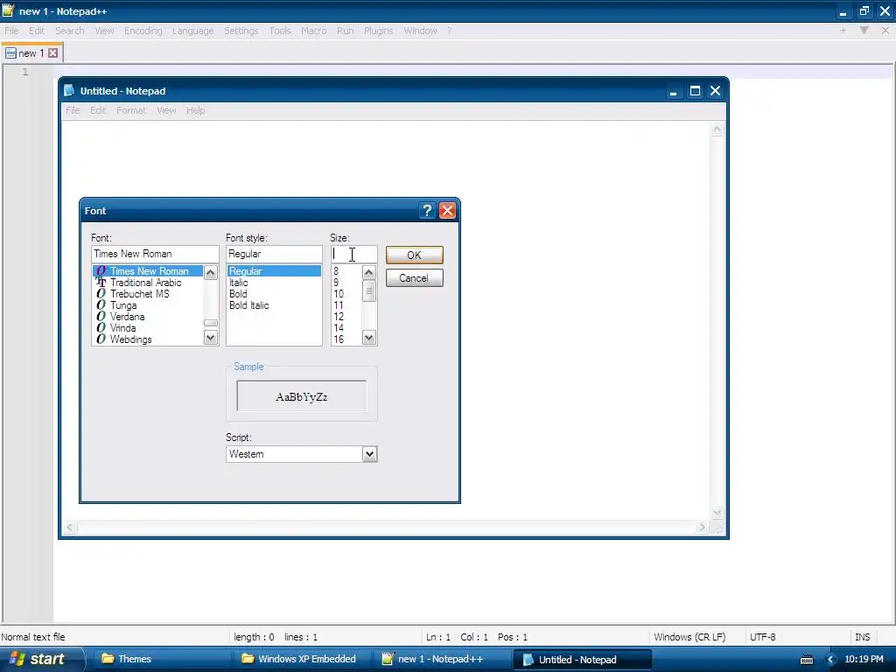
Task: Open Notepad++ Language menu
Action: pos(192,31)
